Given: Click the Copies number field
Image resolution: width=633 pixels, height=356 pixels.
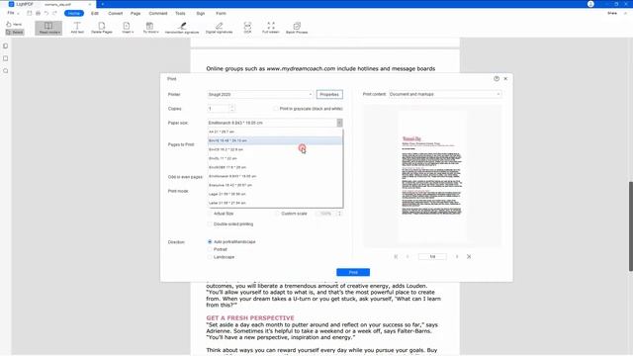Looking at the screenshot, I should click(218, 109).
